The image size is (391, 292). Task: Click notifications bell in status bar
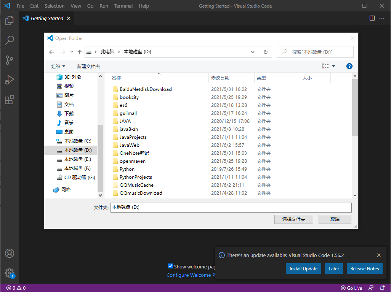[x=382, y=288]
